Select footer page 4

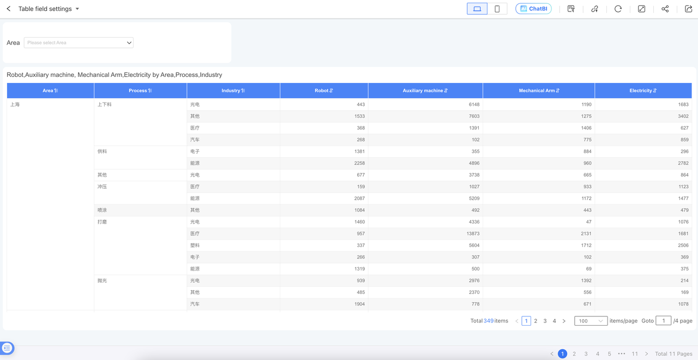(x=598, y=354)
